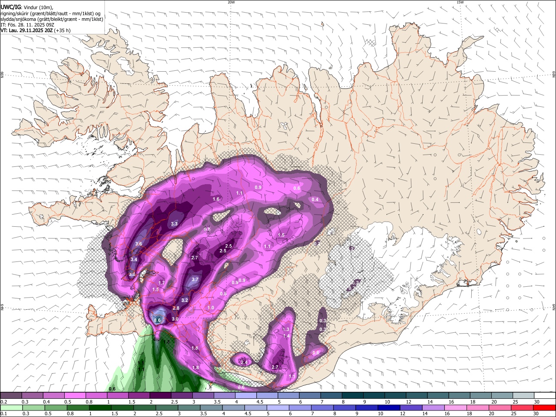The image size is (556, 417).
Task: Click the 0.2 label in the upper snow legend
Action: tap(4, 402)
